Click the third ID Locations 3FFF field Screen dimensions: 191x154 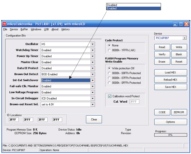pos(43,120)
